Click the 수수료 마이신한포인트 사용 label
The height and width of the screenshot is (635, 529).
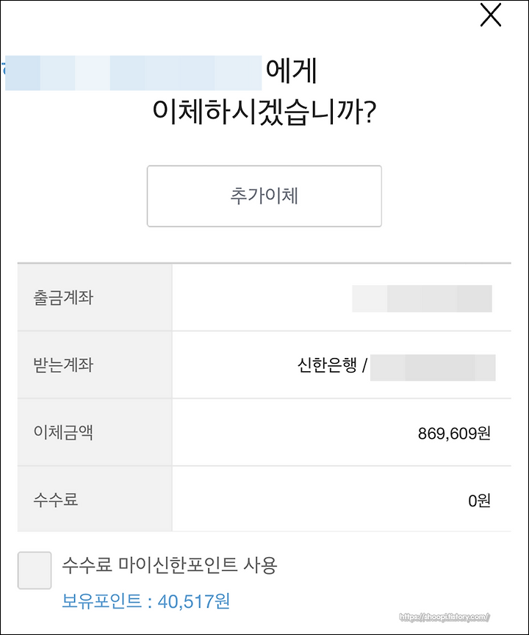(169, 565)
